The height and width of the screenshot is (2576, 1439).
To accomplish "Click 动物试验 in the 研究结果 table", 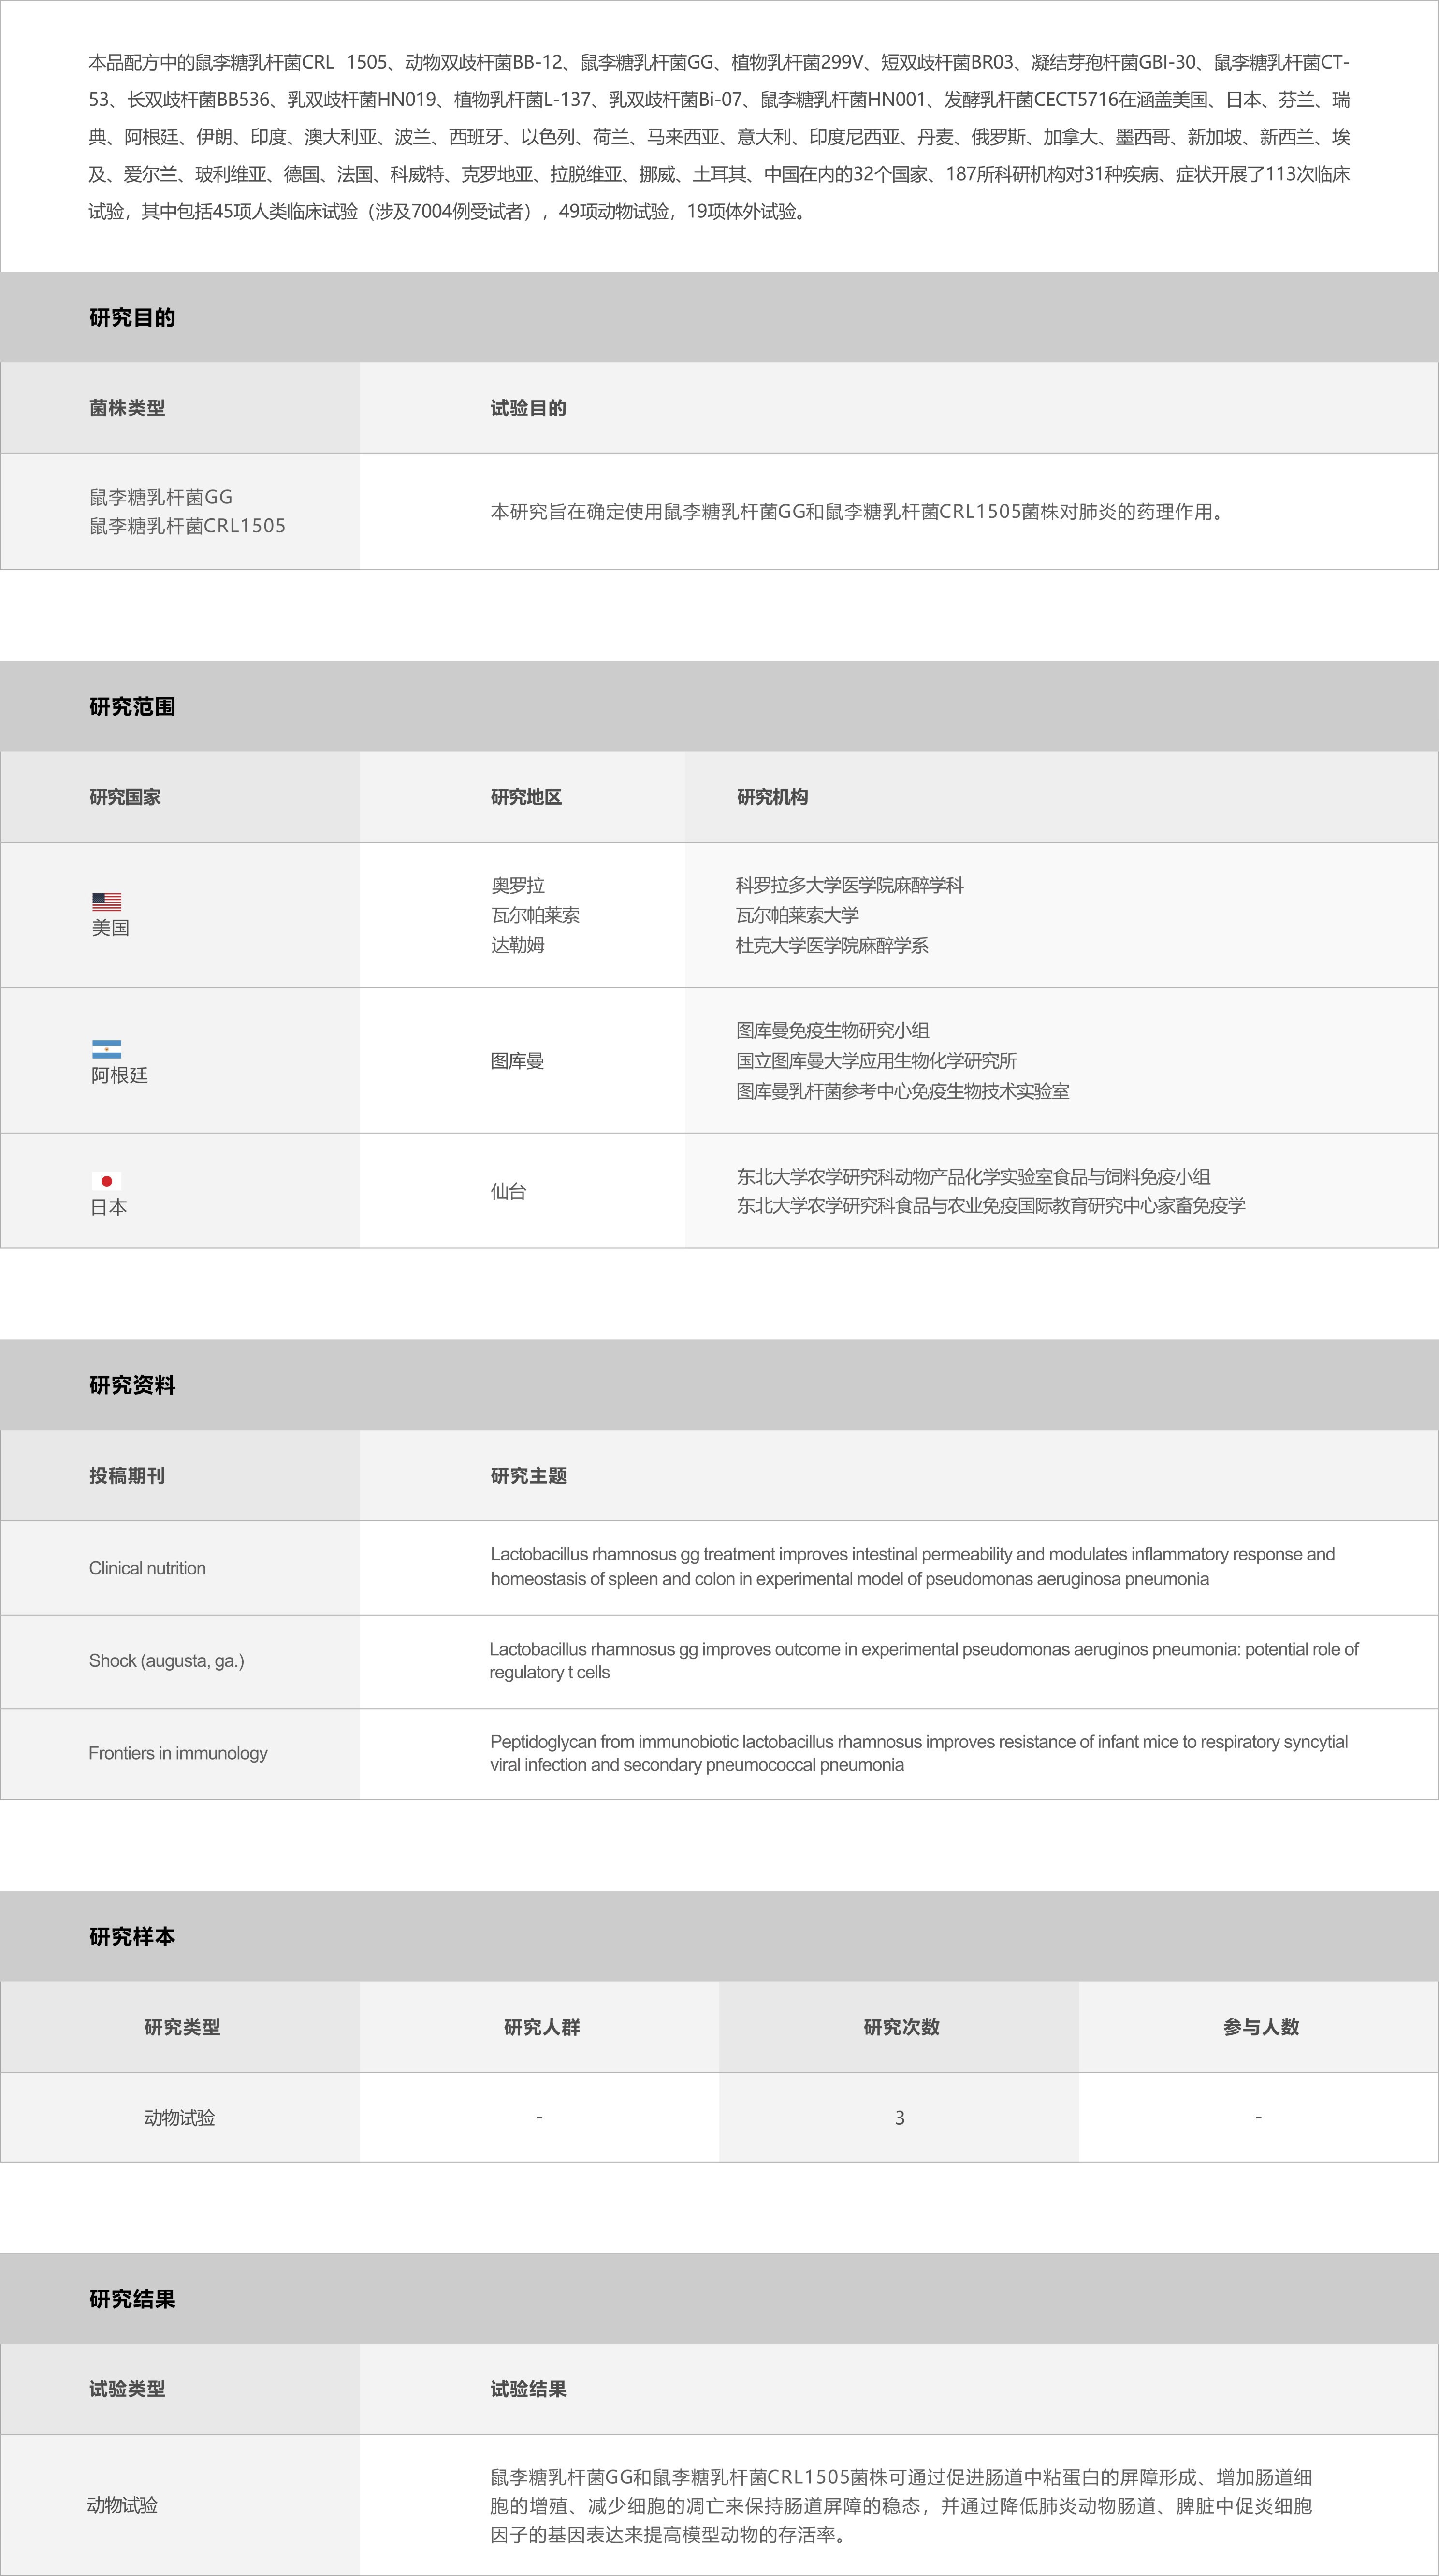I will tap(122, 2506).
